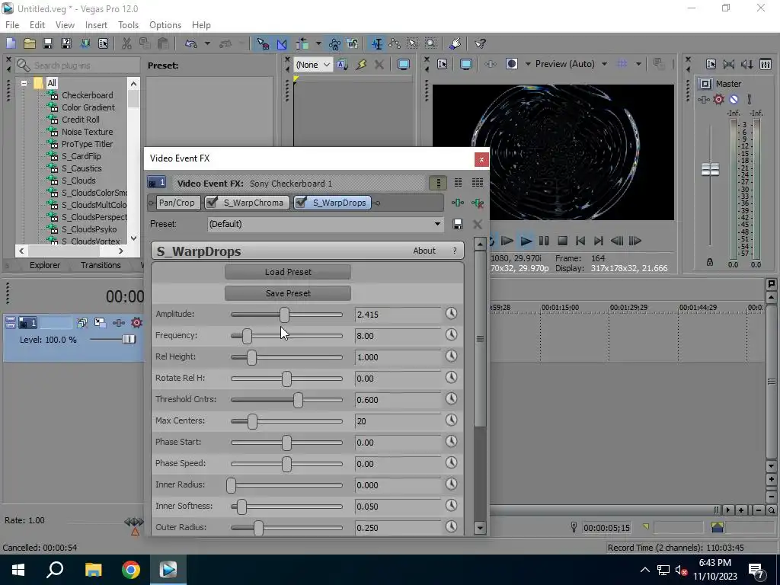Screen dimensions: 780x585
Task: Click the Pan/Crop chain button
Action: [x=177, y=203]
